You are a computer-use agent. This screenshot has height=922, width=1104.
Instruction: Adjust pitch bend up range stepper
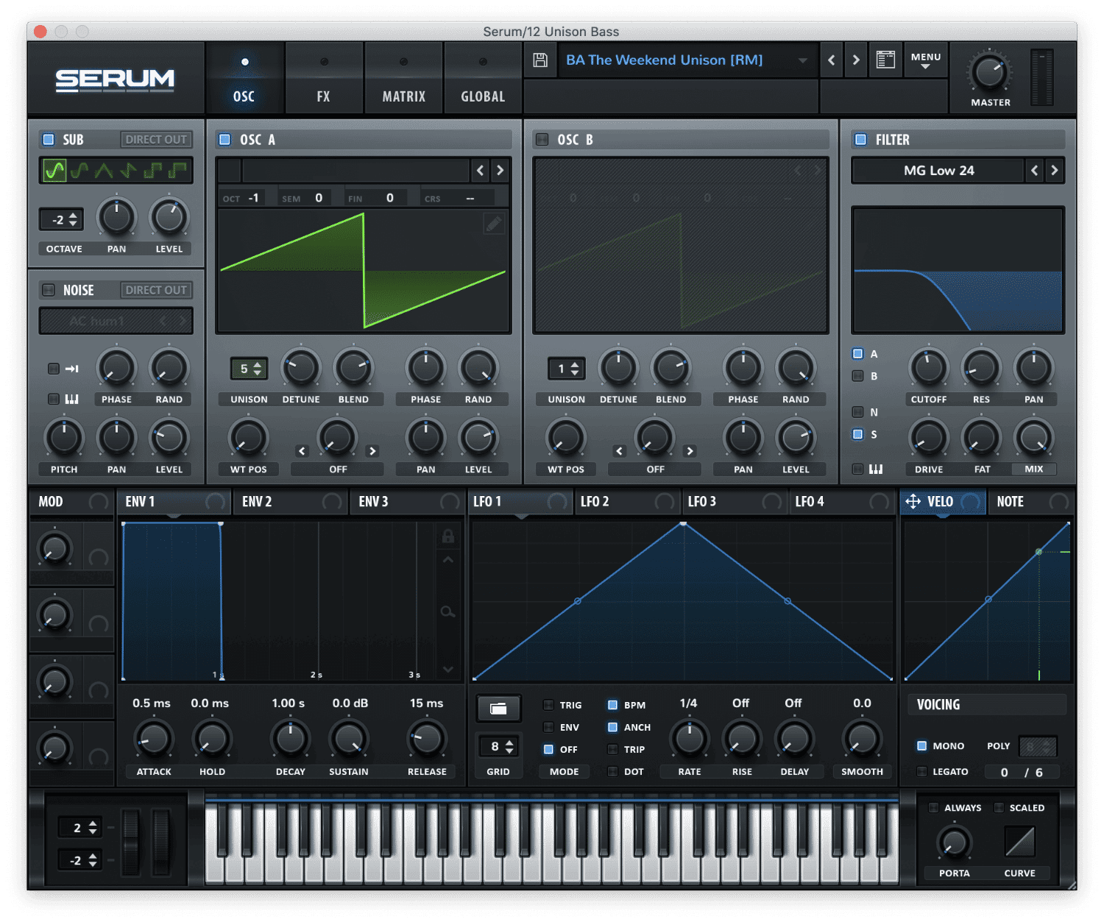coord(82,827)
